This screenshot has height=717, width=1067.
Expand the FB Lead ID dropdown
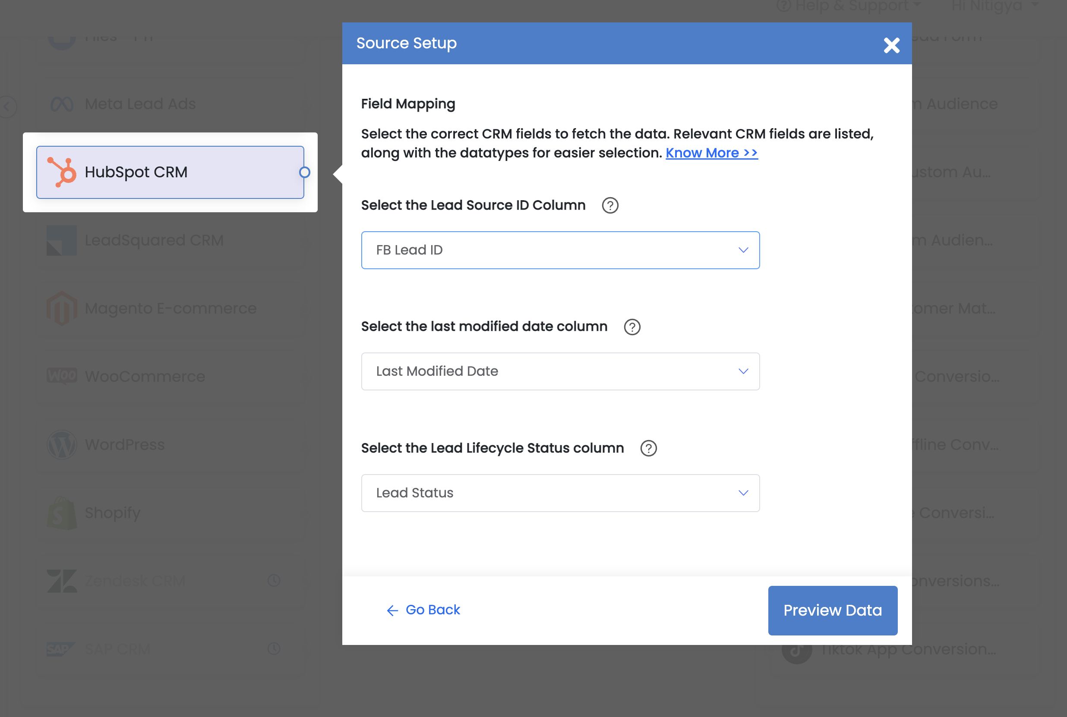coord(561,250)
